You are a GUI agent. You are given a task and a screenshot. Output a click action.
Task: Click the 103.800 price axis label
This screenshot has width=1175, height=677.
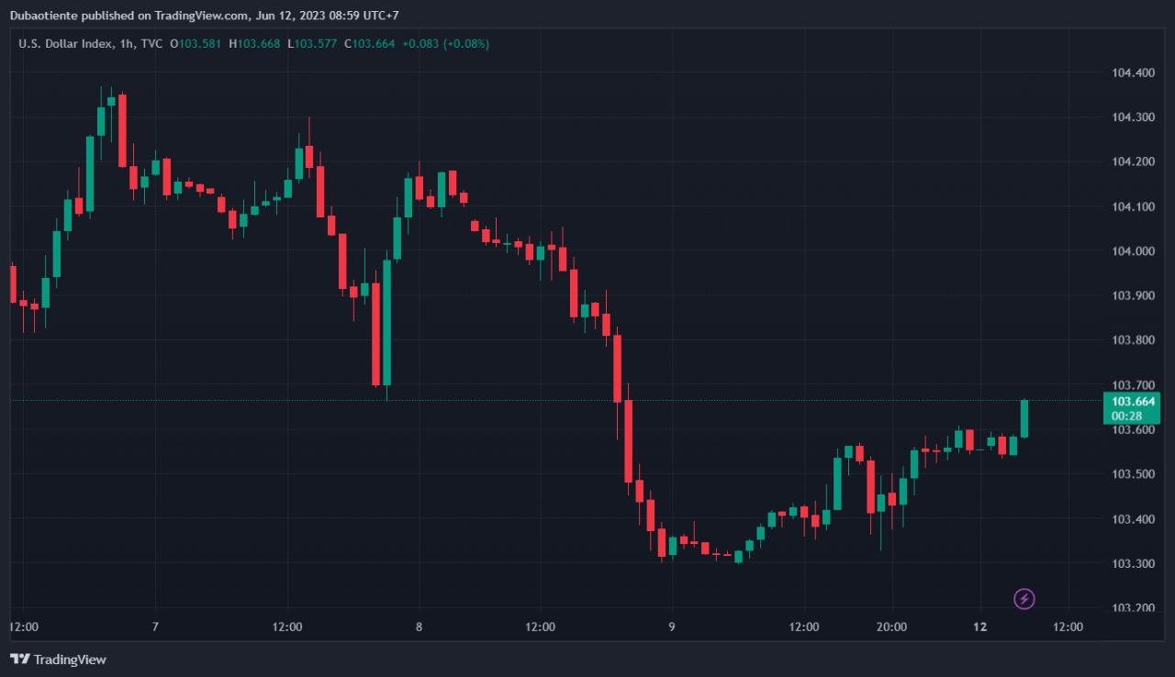[1132, 340]
